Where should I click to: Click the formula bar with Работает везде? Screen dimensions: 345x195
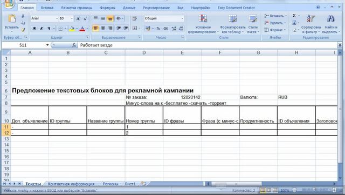tap(207, 45)
